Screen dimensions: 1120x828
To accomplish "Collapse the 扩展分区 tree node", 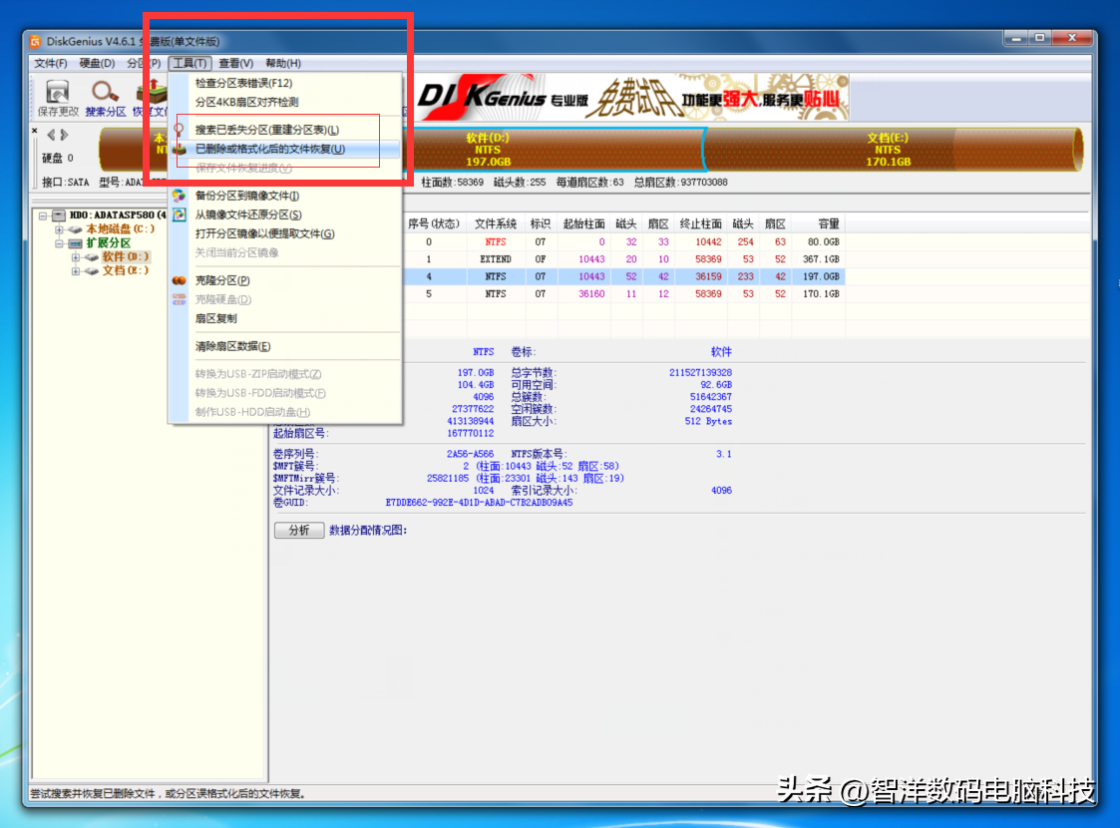I will pos(59,243).
